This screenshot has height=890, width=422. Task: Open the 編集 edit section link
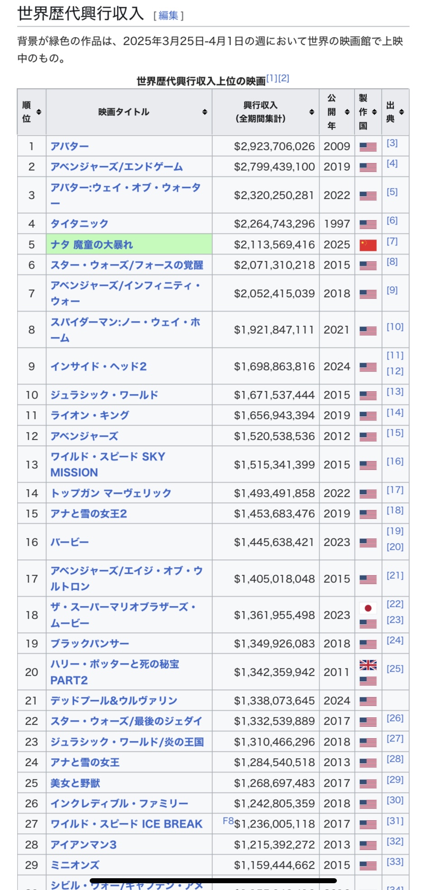tap(168, 16)
